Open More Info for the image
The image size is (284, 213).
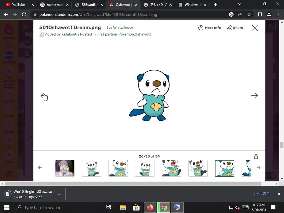pos(210,28)
